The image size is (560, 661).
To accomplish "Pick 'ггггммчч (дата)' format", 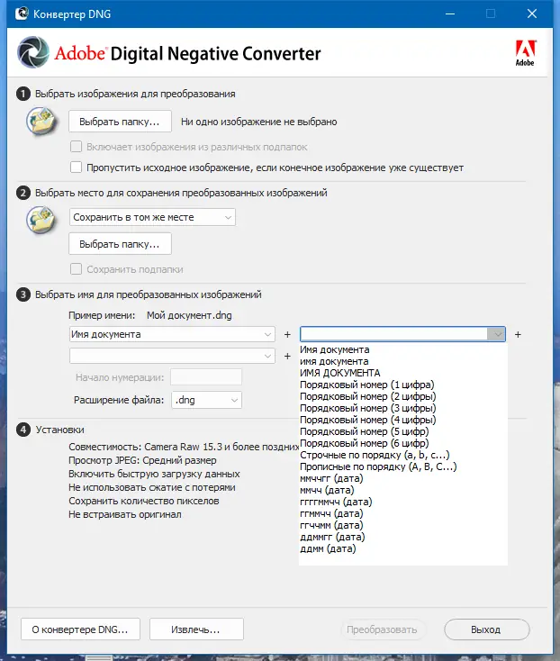I will (336, 502).
